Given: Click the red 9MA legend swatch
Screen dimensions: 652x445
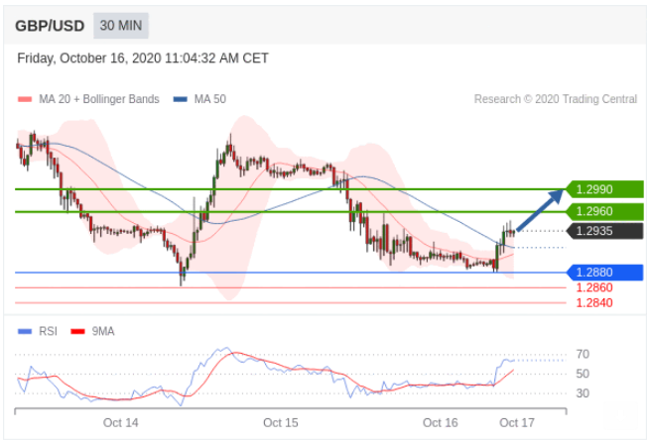Looking at the screenshot, I should (x=77, y=331).
